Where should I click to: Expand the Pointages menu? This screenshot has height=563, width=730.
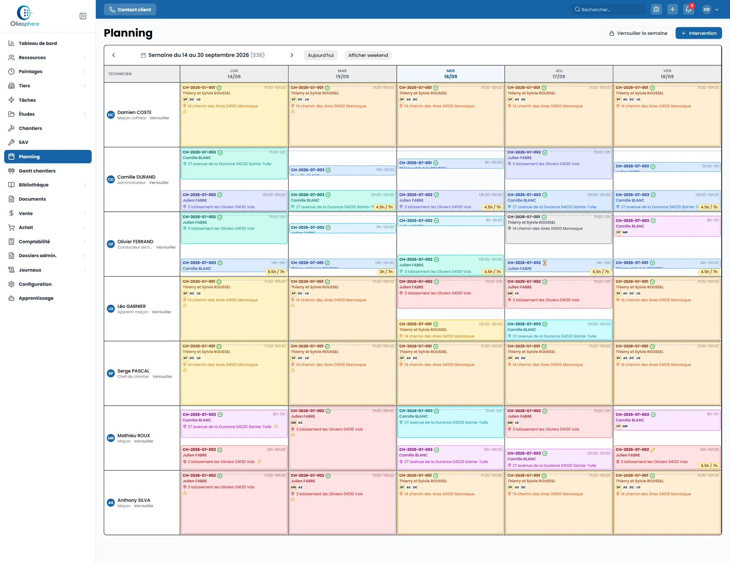point(48,71)
